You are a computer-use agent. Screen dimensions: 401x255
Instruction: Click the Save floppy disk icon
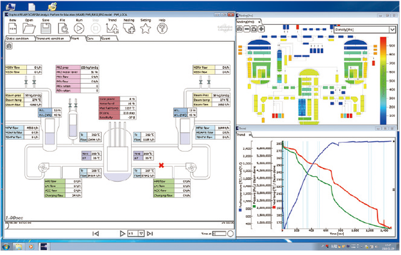point(46,28)
